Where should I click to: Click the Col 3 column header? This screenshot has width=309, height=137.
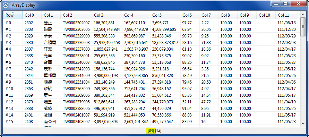[107, 15]
